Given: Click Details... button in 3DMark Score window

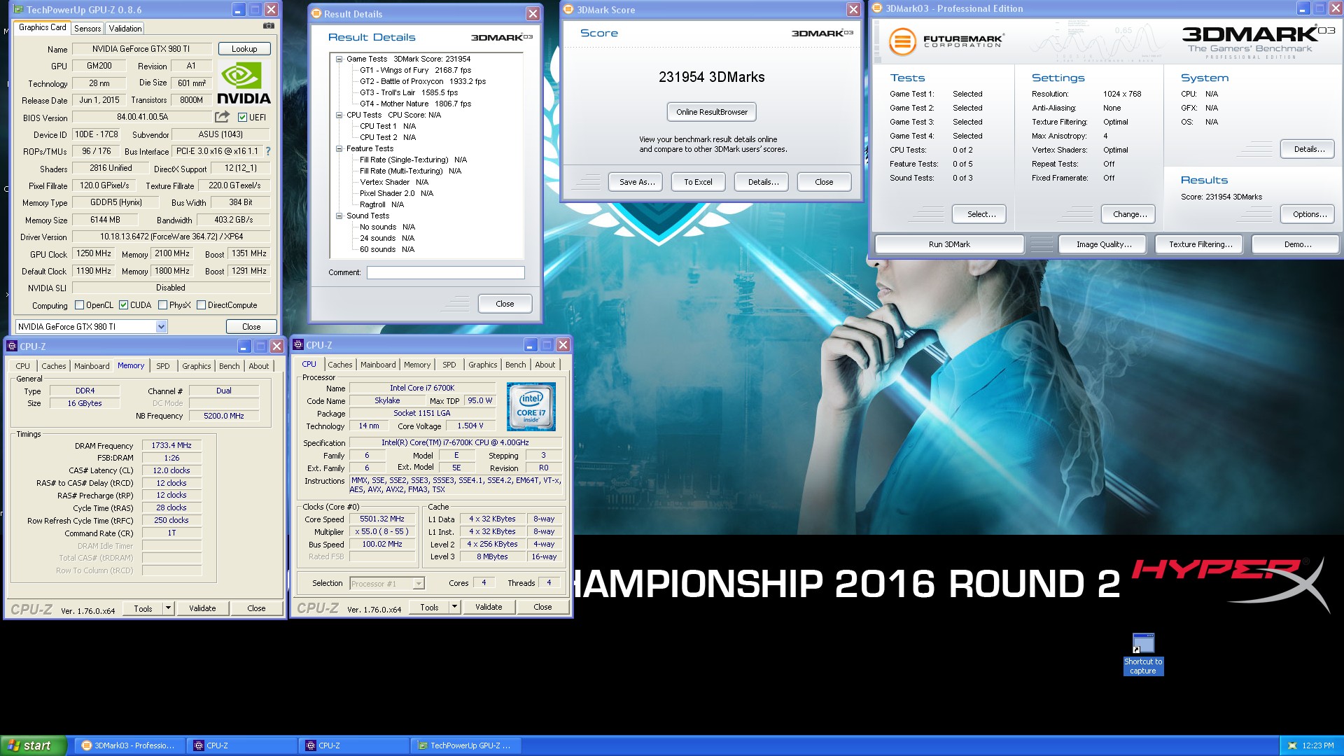Looking at the screenshot, I should click(762, 182).
